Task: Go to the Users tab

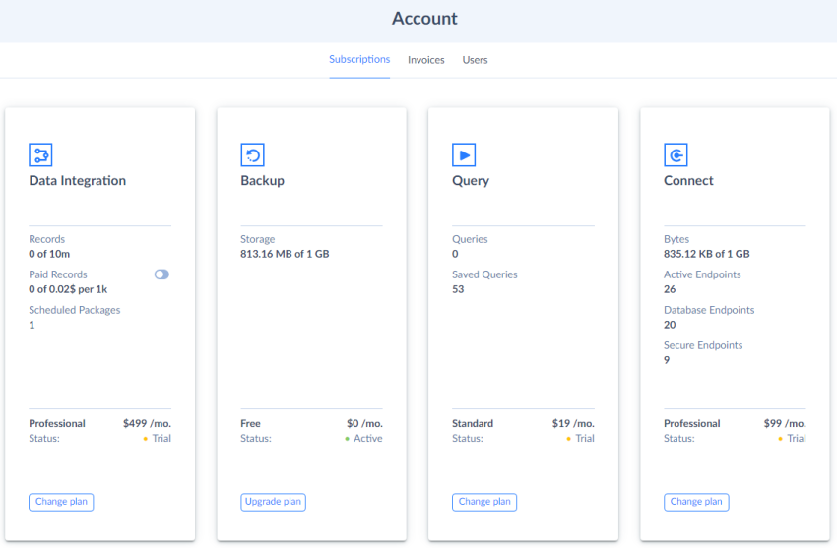Action: 475,60
